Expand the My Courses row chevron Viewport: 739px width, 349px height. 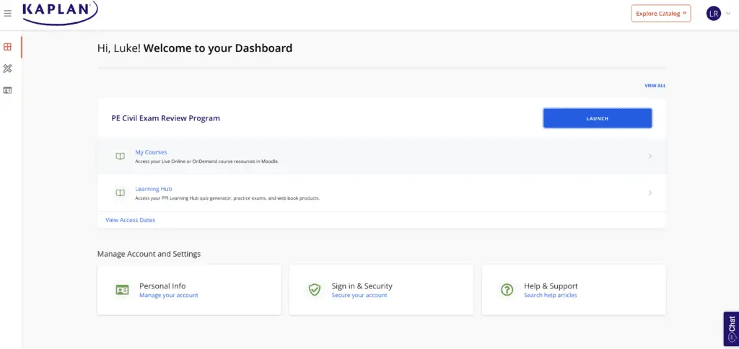(x=650, y=156)
